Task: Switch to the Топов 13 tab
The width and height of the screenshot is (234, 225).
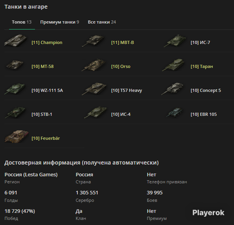Action: (x=22, y=22)
